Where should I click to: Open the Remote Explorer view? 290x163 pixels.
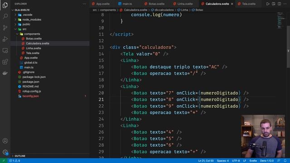click(x=5, y=50)
